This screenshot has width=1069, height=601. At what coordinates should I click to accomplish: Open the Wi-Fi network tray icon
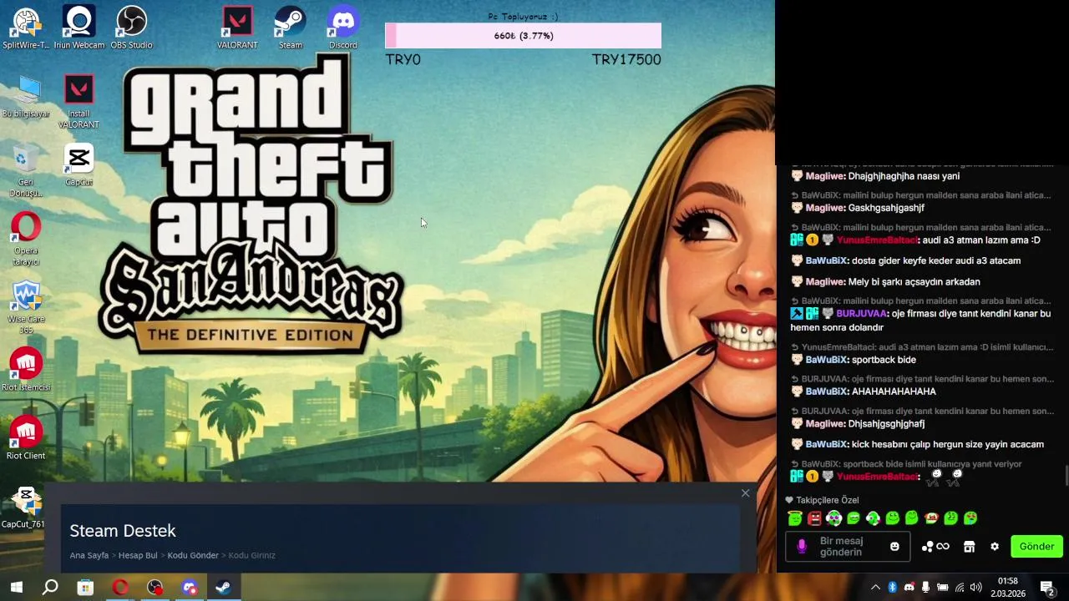point(959,588)
